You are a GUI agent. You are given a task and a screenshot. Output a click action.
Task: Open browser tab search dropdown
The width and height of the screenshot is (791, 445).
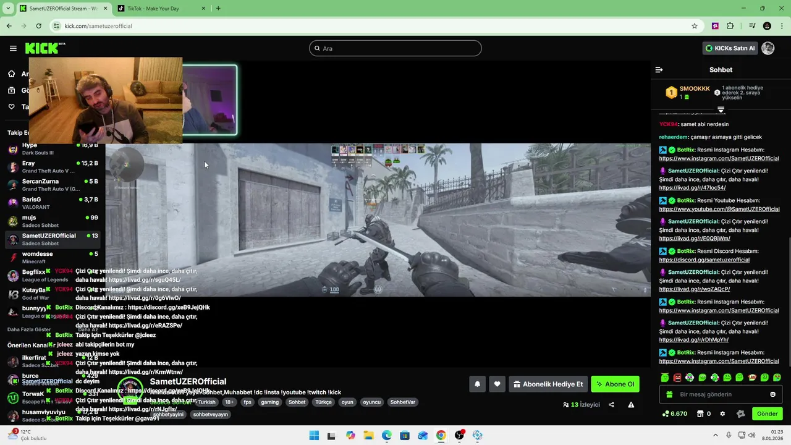tap(8, 8)
